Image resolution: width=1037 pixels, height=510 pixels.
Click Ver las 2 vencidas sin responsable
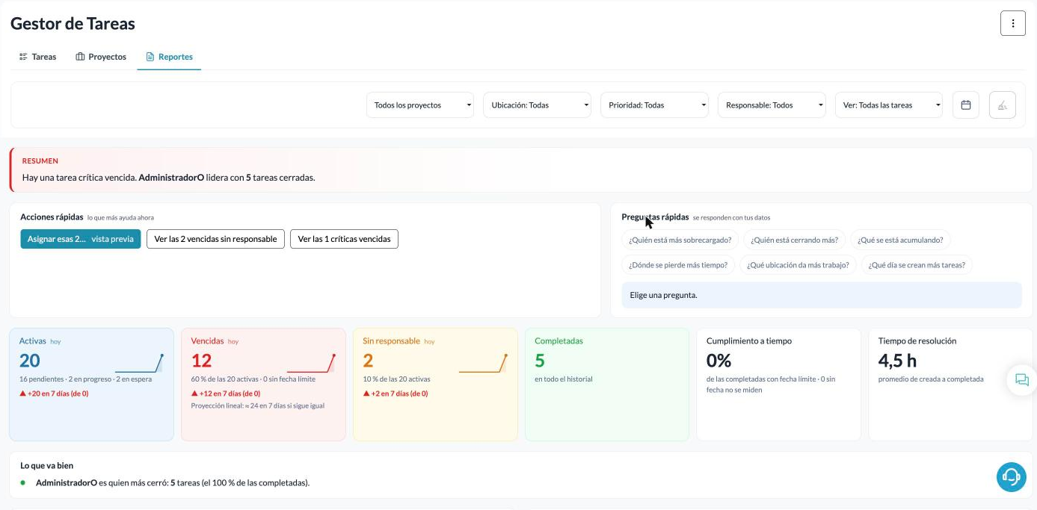[215, 239]
